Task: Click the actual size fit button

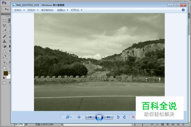Action: (79, 117)
